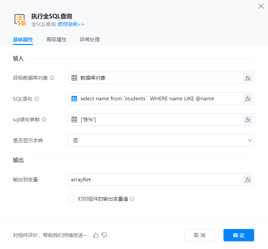Enable 打印组件的输出变量值 checkbox
Image resolution: width=268 pixels, height=249 pixels.
click(x=71, y=199)
